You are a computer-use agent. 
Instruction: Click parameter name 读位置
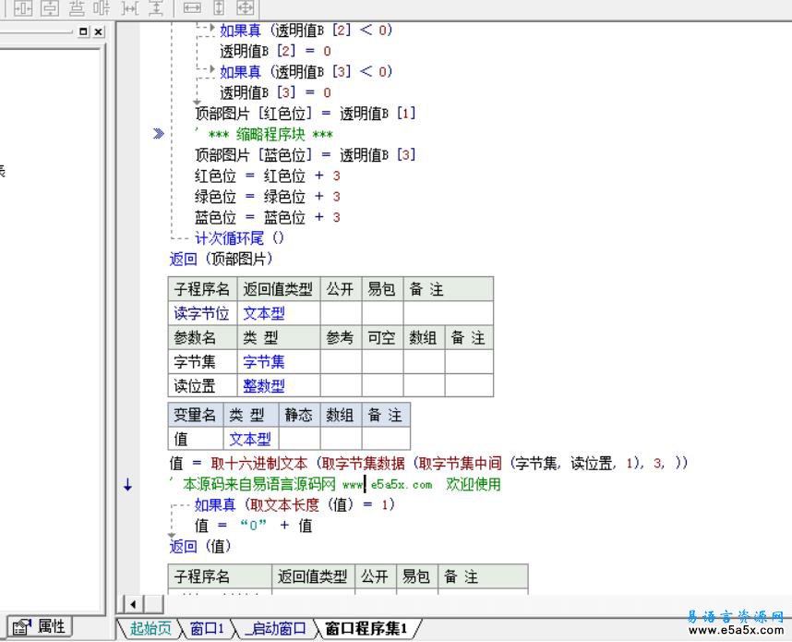tap(195, 386)
